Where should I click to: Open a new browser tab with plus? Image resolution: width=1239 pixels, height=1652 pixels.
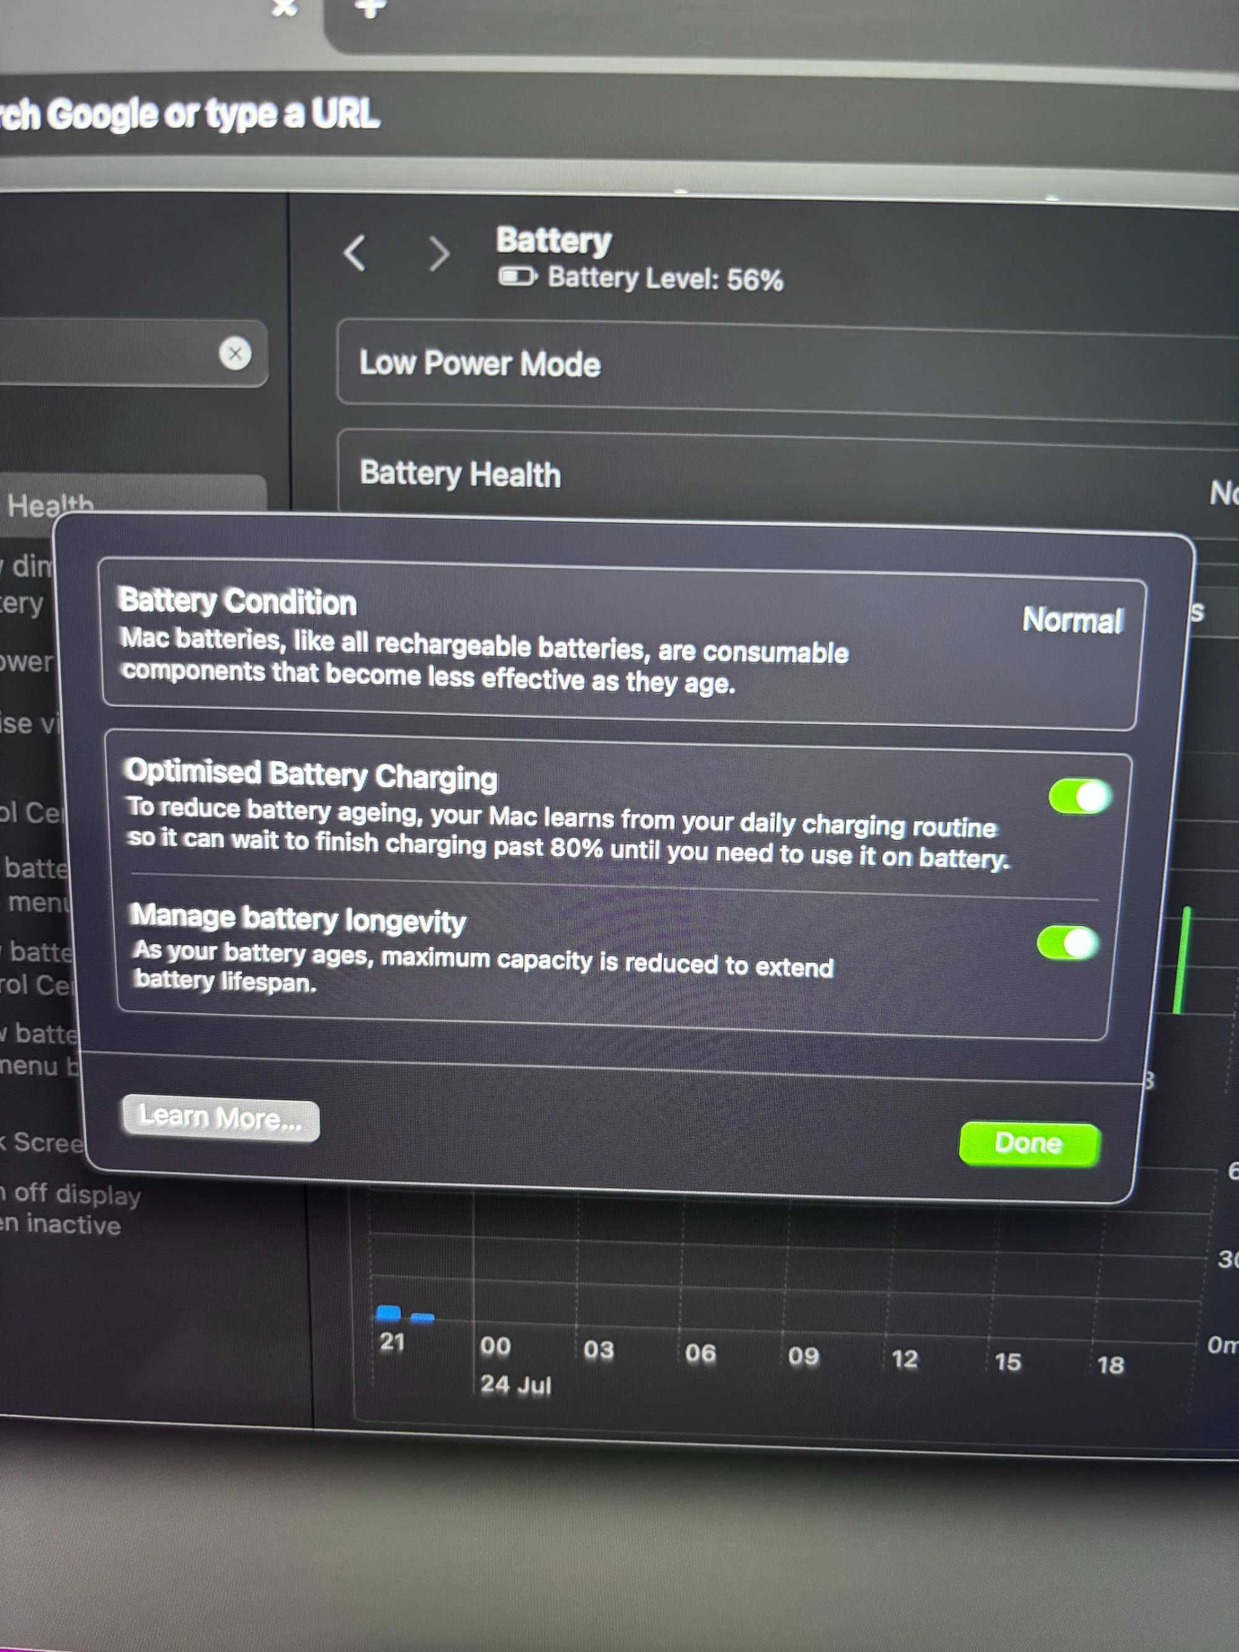pyautogui.click(x=370, y=8)
